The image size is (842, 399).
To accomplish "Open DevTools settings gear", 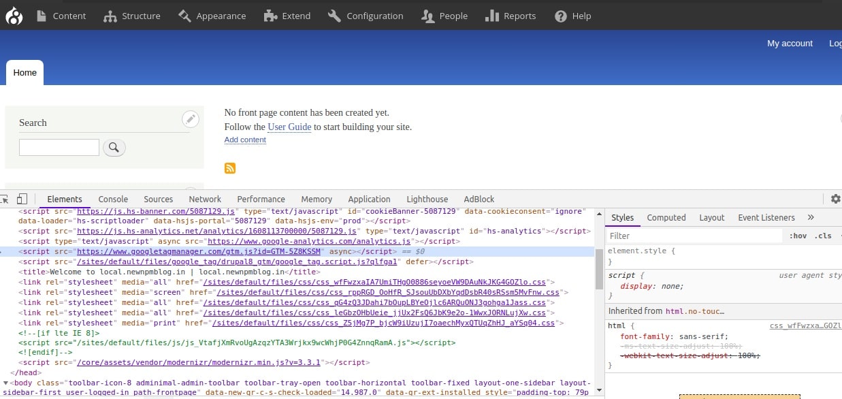I will point(836,199).
